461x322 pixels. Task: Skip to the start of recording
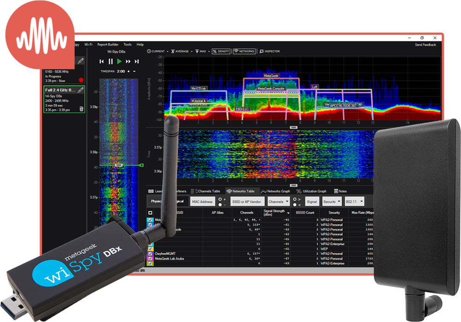click(102, 61)
